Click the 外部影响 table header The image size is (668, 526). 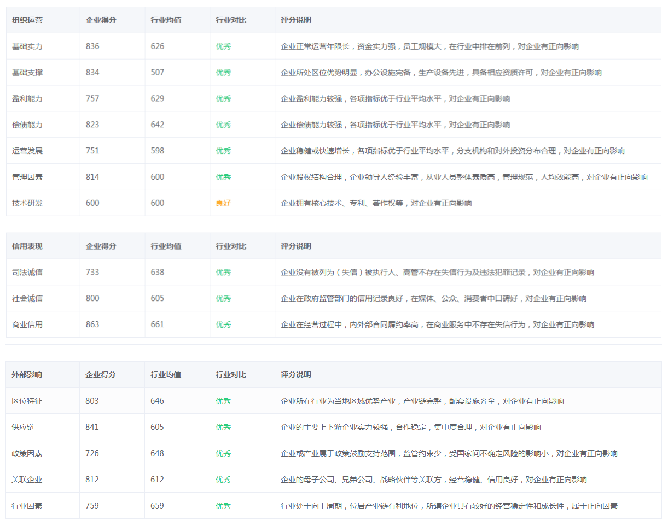pos(27,375)
